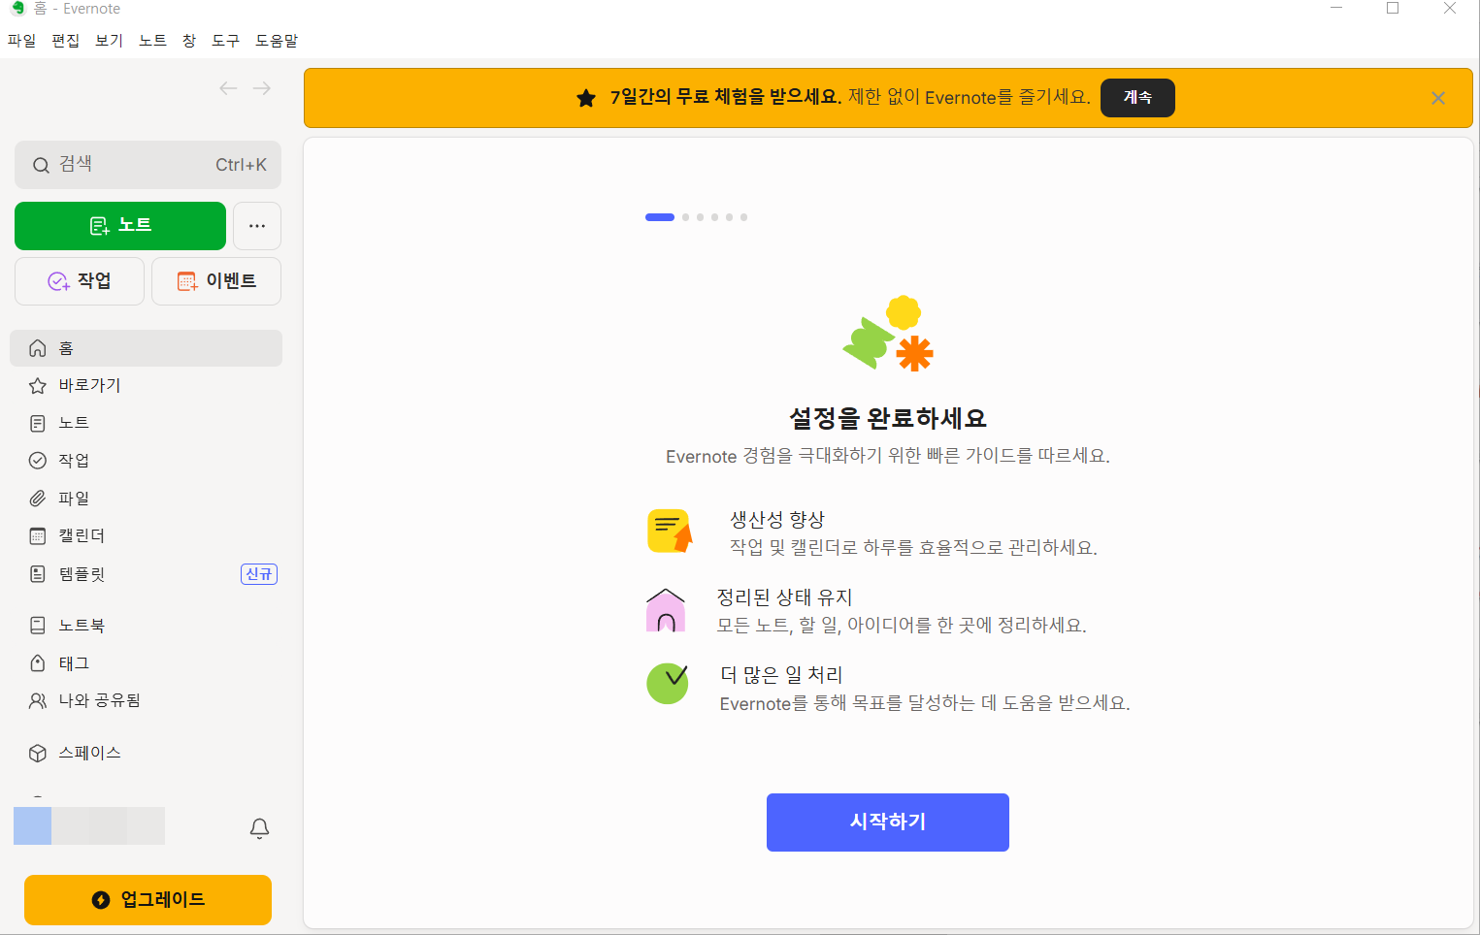The height and width of the screenshot is (935, 1480).
Task: Open the 보기 menu
Action: 109,41
